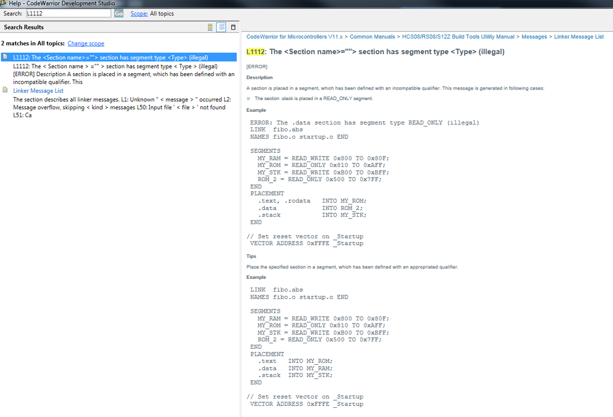613x417 pixels.
Task: Click the document icon beside Linker Message List result
Action: 5,90
